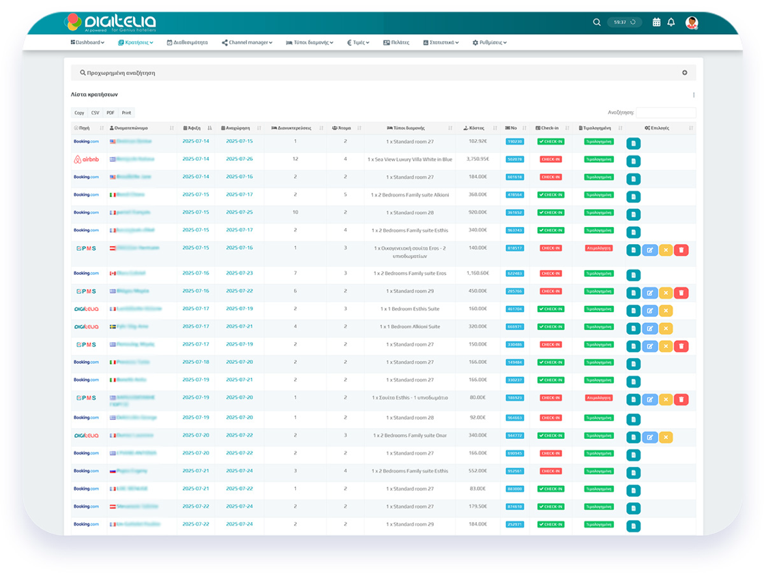The width and height of the screenshot is (764, 578).
Task: Expand the Dashboard menu
Action: pos(88,43)
